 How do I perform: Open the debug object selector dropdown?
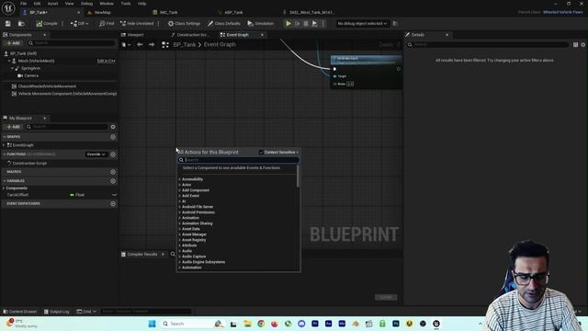[x=362, y=24]
